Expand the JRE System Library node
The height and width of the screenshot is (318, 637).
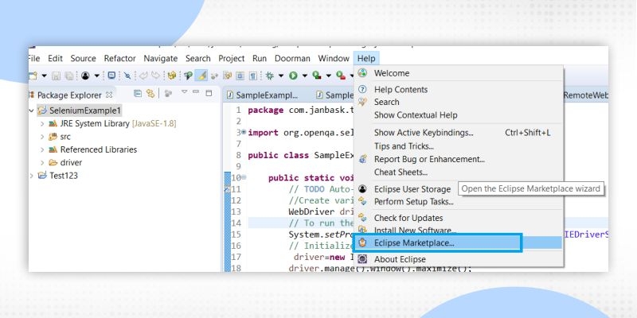tap(42, 123)
